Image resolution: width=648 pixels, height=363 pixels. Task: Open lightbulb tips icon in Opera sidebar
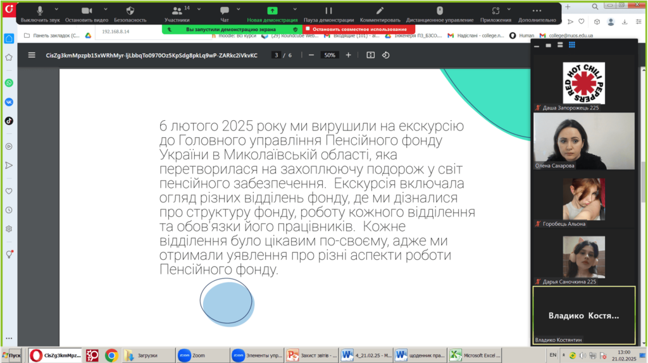tap(9, 254)
